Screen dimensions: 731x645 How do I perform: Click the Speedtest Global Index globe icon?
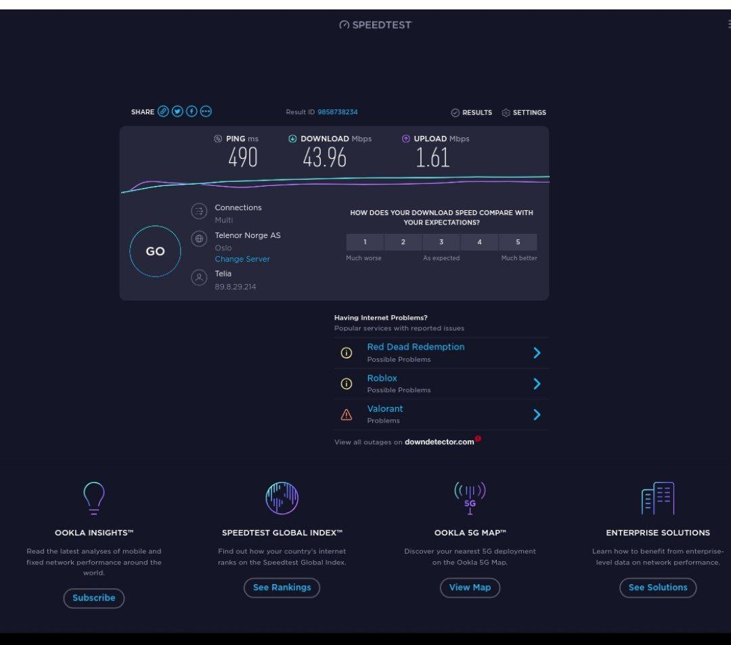click(282, 498)
